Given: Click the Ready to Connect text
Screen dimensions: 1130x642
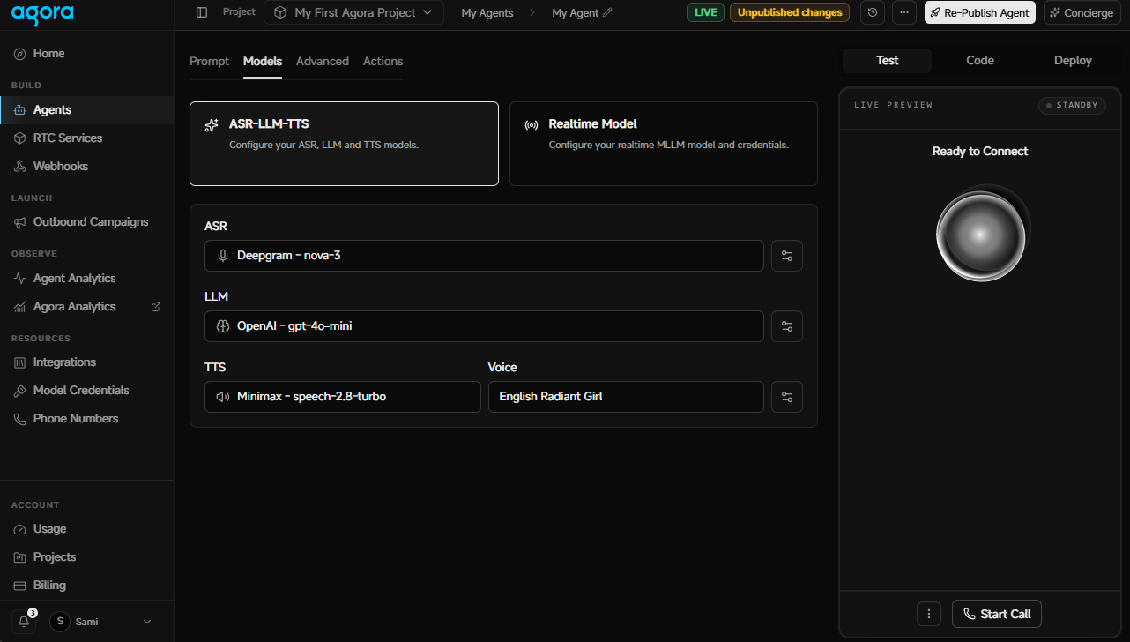Looking at the screenshot, I should (980, 152).
